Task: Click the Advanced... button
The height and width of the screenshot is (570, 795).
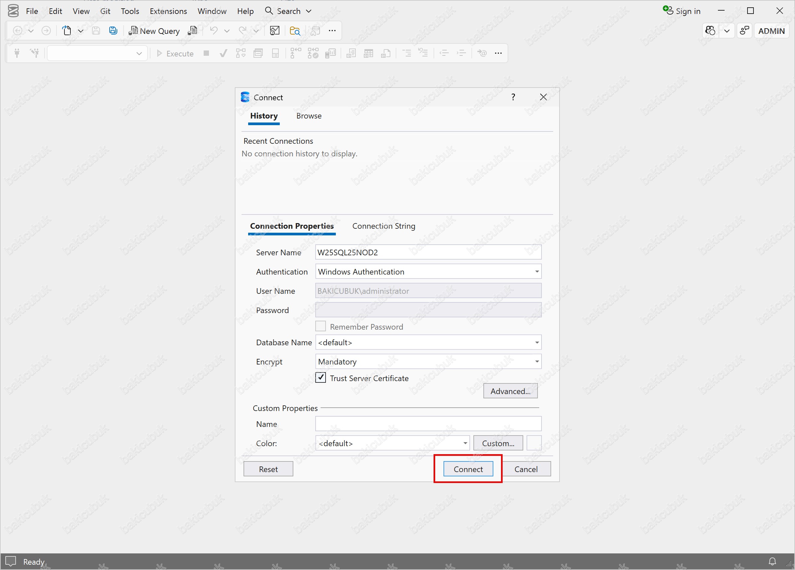Action: point(510,391)
